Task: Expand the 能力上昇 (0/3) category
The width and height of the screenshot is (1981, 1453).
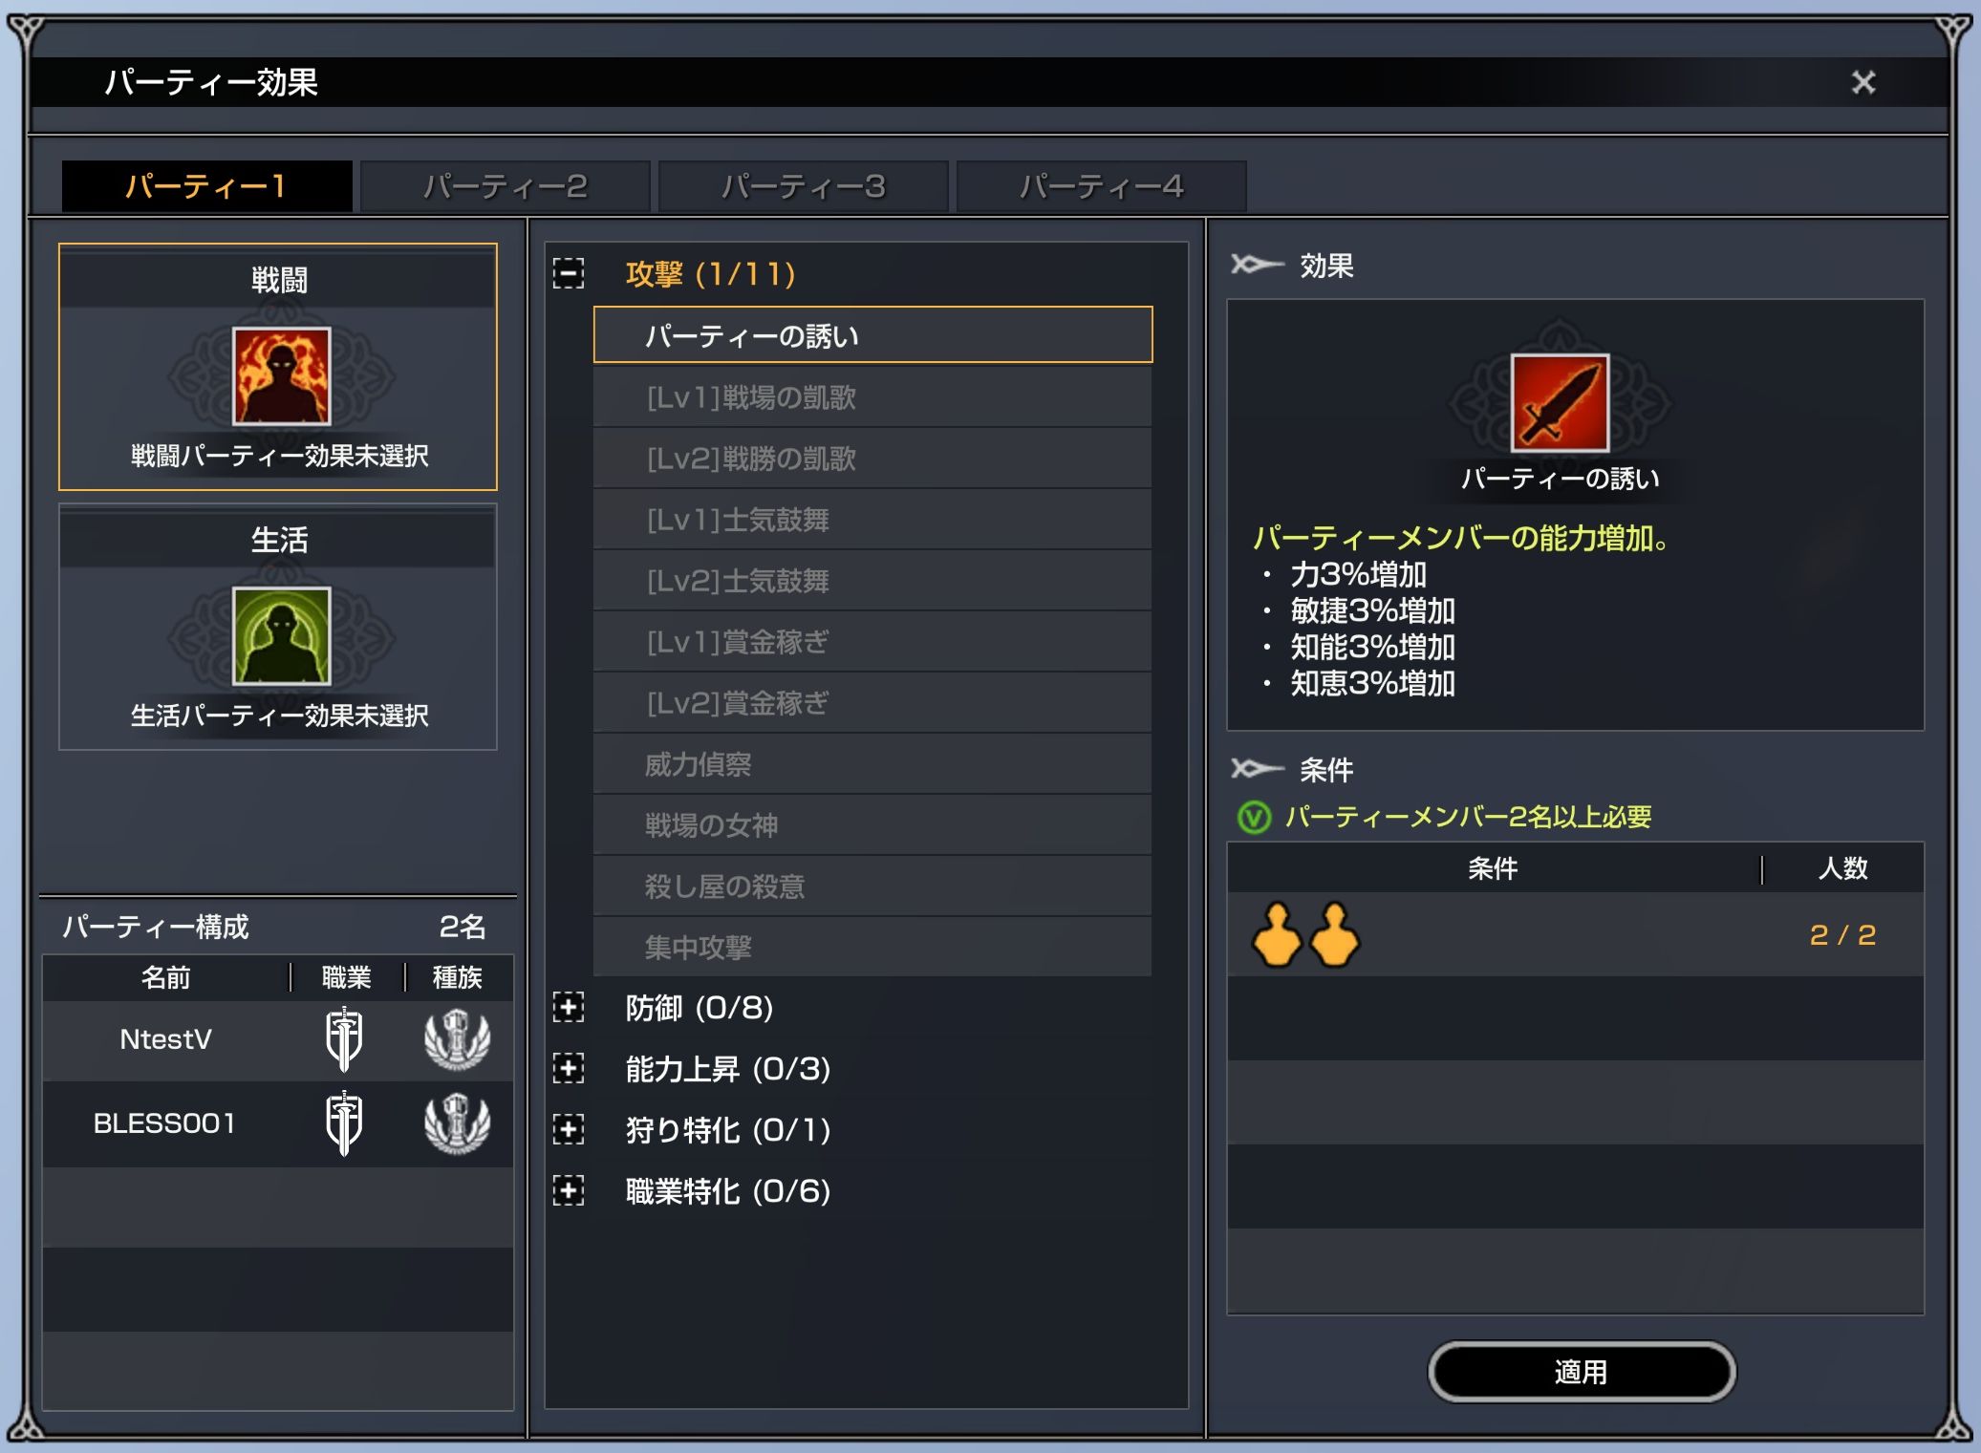Action: (569, 1068)
